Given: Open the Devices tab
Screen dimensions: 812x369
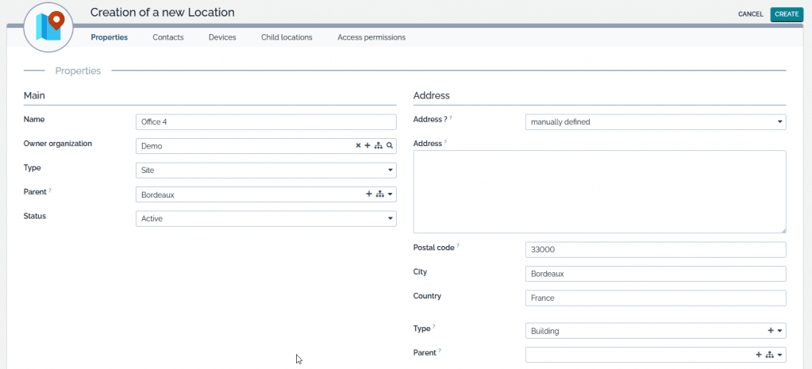Looking at the screenshot, I should click(222, 37).
